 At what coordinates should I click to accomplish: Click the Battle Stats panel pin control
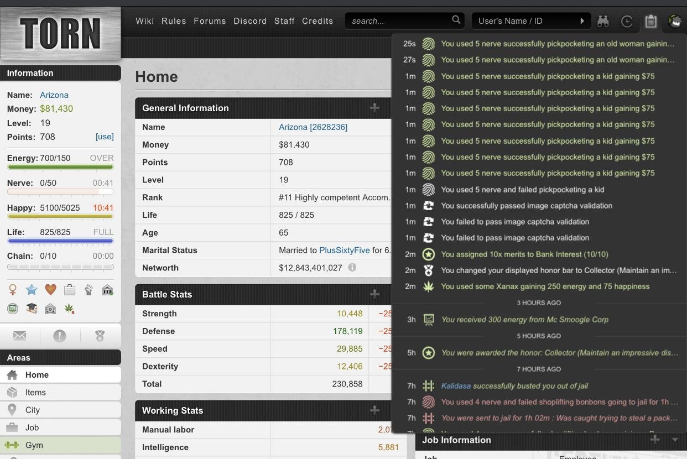coord(374,294)
